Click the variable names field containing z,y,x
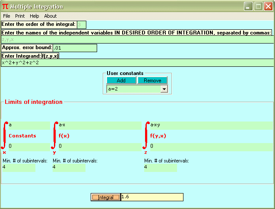This screenshot has width=275, height=209. (137, 39)
